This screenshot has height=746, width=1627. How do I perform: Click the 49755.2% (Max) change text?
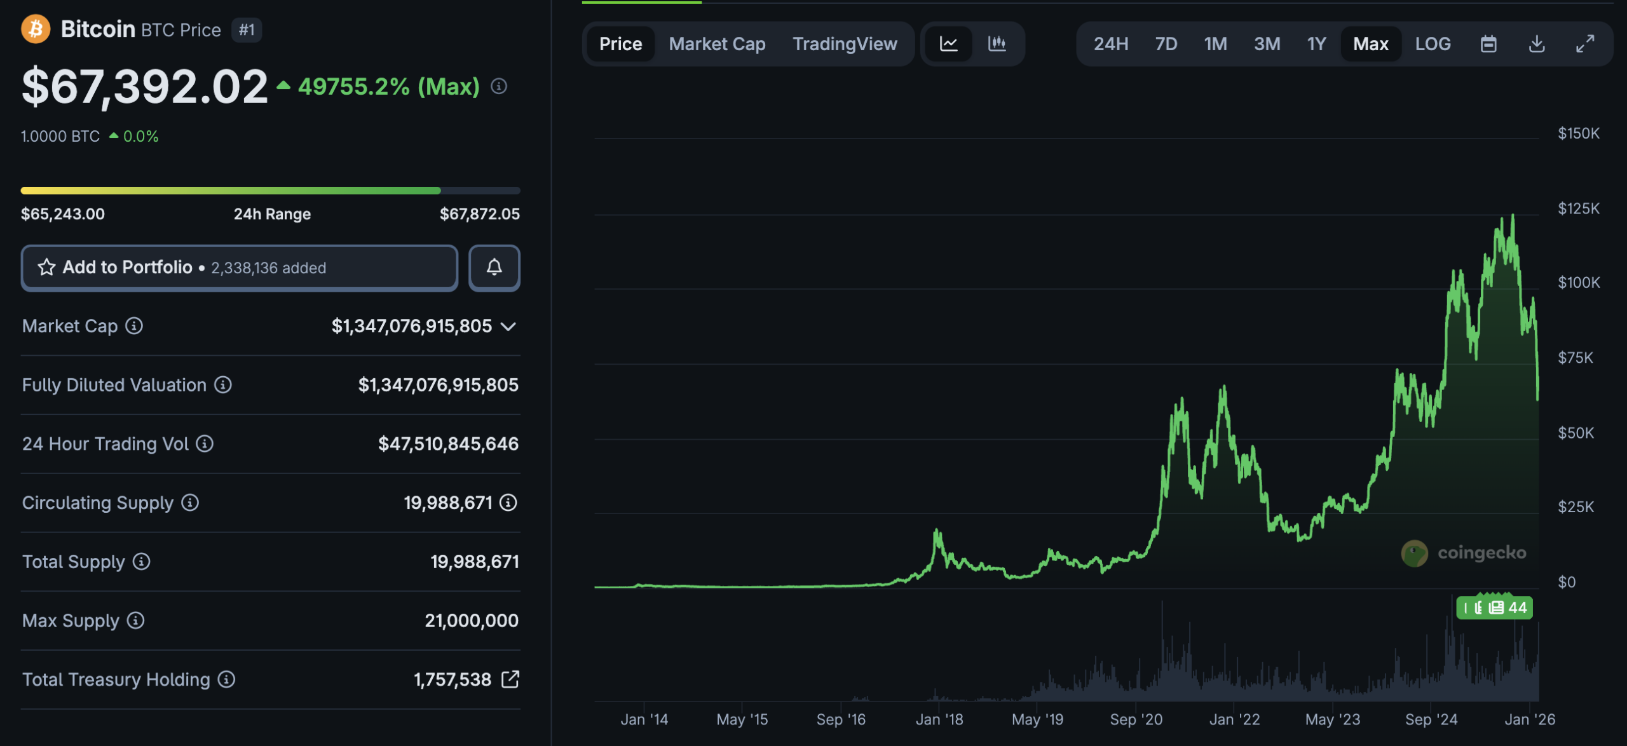pyautogui.click(x=388, y=86)
